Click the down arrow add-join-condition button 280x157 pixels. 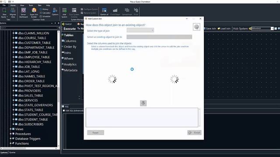pyautogui.click(x=143, y=103)
